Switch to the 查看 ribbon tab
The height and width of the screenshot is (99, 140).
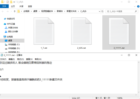(30, 6)
